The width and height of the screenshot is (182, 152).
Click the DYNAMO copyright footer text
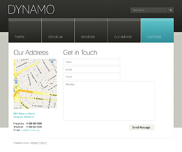pos(21,143)
